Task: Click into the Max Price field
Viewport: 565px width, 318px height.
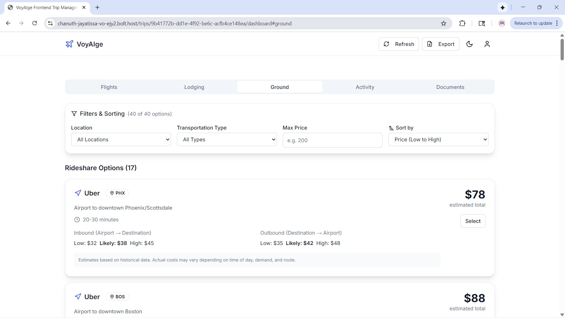Action: 332,140
